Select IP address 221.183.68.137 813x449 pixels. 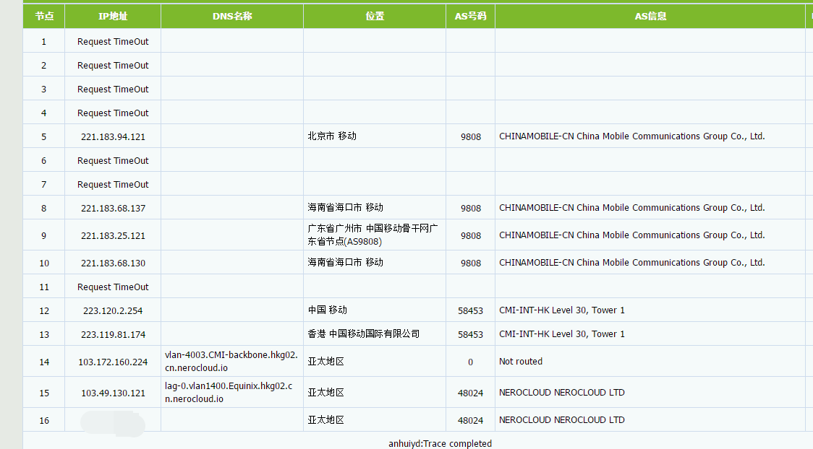(x=113, y=208)
